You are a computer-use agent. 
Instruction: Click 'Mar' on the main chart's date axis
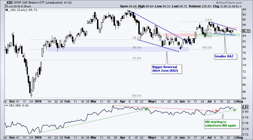pos(94,102)
